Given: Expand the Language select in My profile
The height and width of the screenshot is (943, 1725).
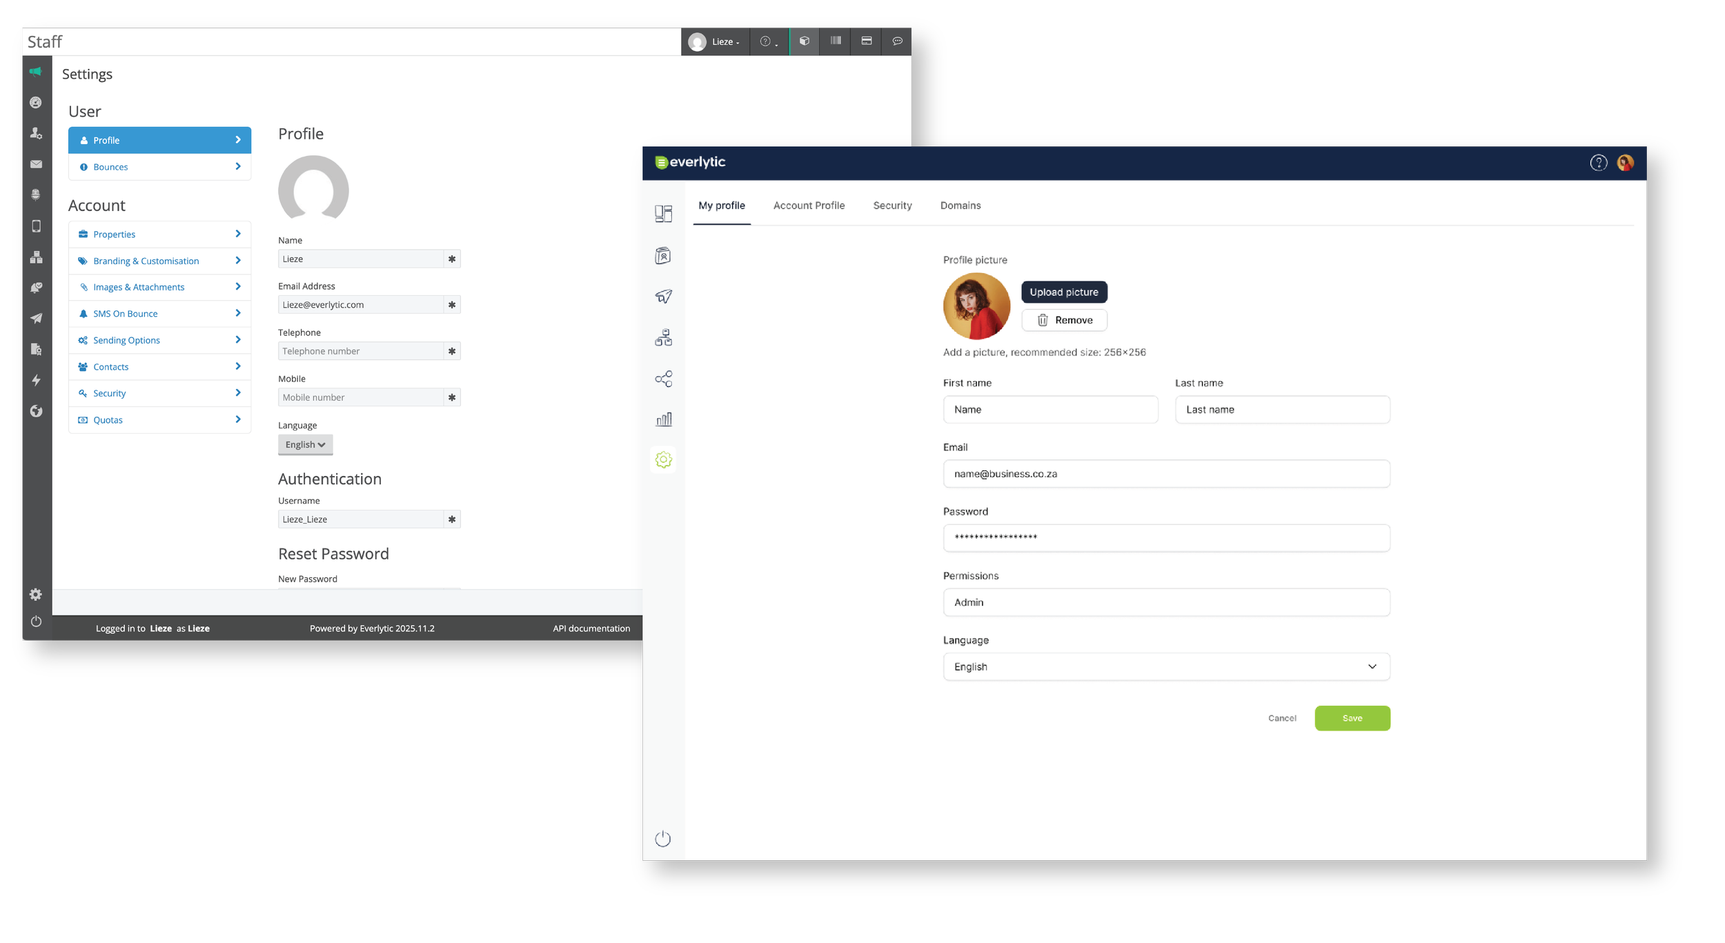Looking at the screenshot, I should [x=1166, y=666].
